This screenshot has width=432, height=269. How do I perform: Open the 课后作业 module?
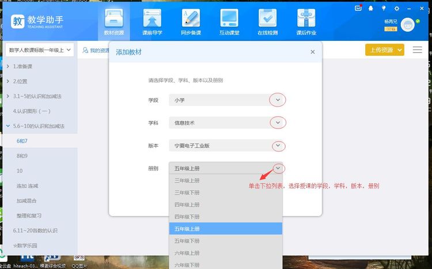306,21
